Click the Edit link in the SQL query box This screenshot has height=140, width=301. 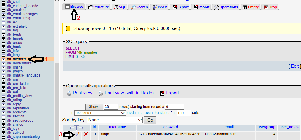(x=295, y=66)
